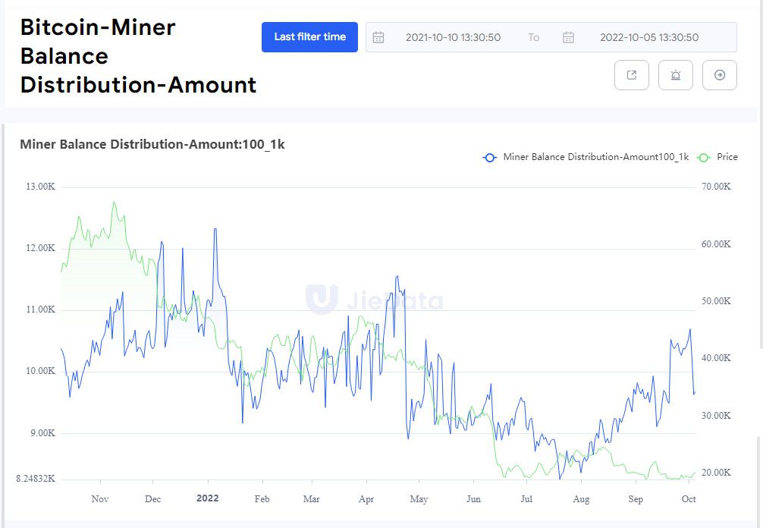
Task: Click the May x-axis label
Action: pyautogui.click(x=419, y=499)
